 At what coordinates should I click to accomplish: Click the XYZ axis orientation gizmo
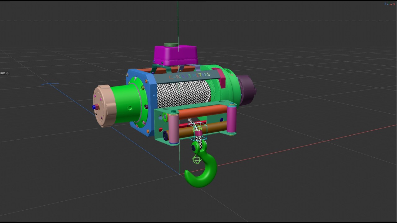click(x=390, y=3)
